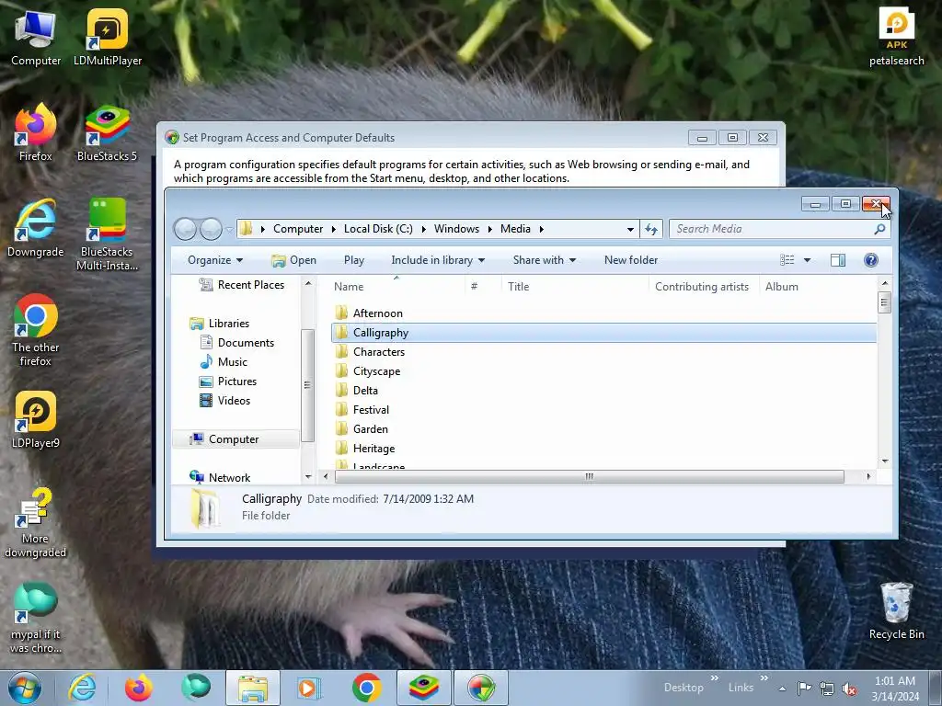The image size is (942, 706).
Task: Click the Open toolbar button
Action: [x=293, y=260]
